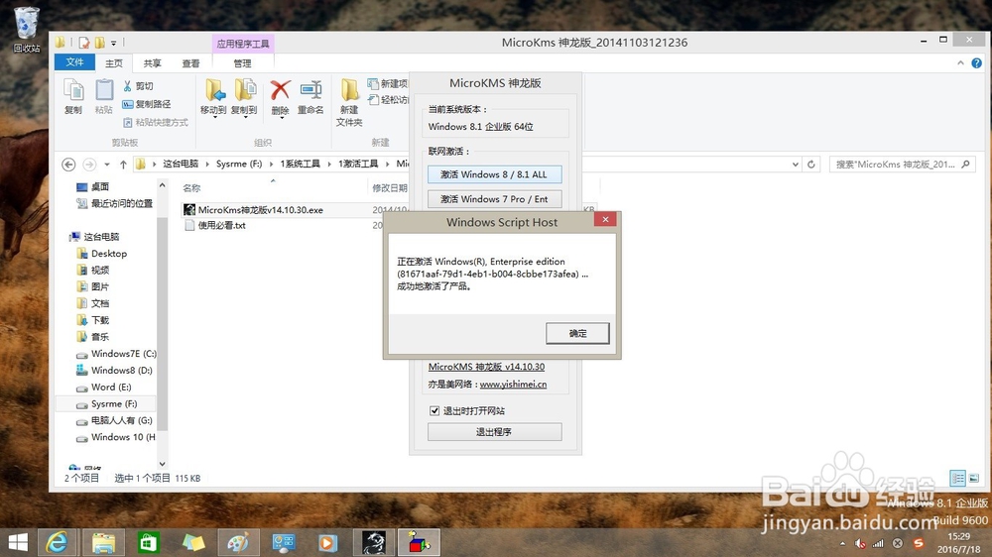This screenshot has height=557, width=992.
Task: Click the muted volume tray icon
Action: (860, 543)
